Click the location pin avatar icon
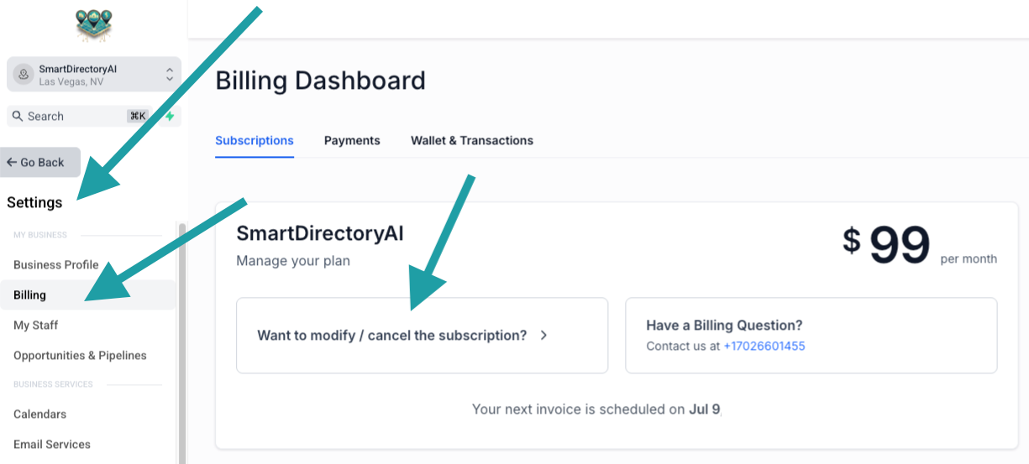1029x464 pixels. [x=24, y=75]
